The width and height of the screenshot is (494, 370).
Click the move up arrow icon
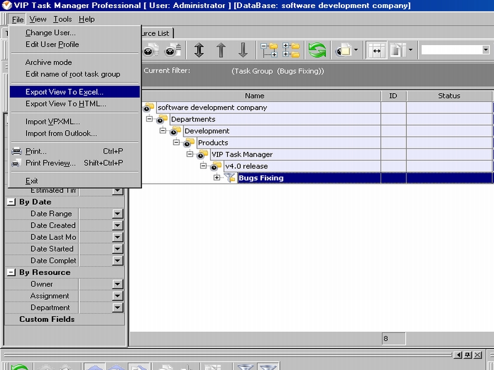[221, 50]
